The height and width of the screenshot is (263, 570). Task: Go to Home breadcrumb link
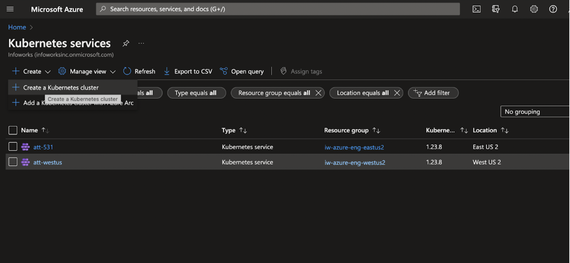pos(17,27)
